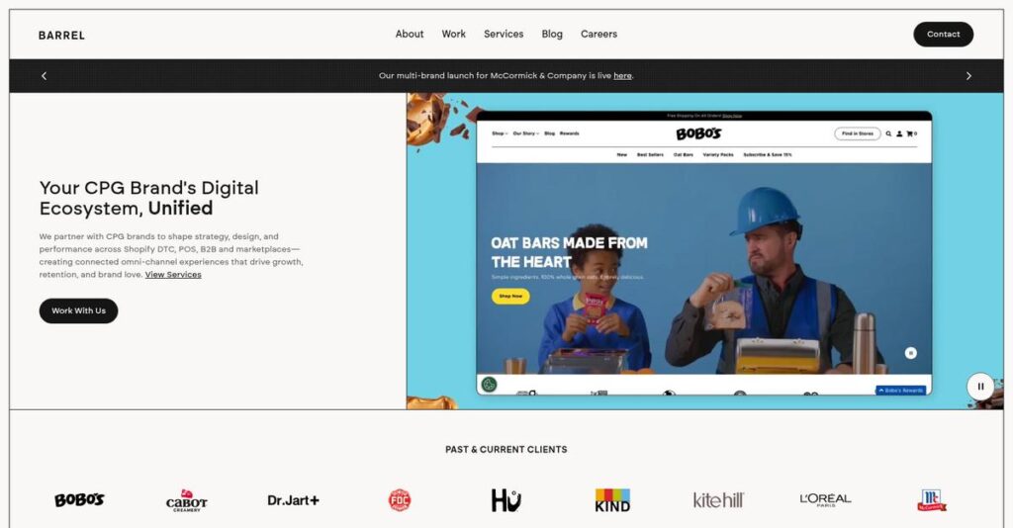Click Oat Bars in Bobo's preview
Viewport: 1013px width, 528px height.
pyautogui.click(x=683, y=155)
